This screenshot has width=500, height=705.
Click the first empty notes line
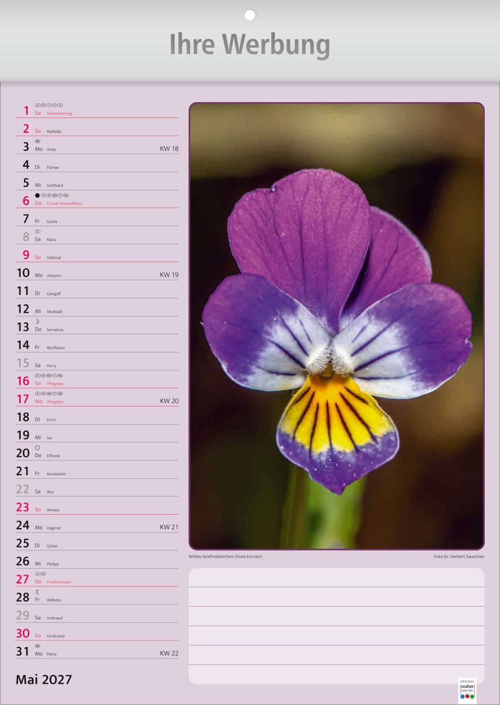(337, 578)
